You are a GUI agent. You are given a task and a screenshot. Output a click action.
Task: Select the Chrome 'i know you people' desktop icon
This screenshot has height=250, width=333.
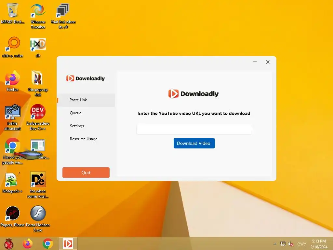(x=13, y=151)
